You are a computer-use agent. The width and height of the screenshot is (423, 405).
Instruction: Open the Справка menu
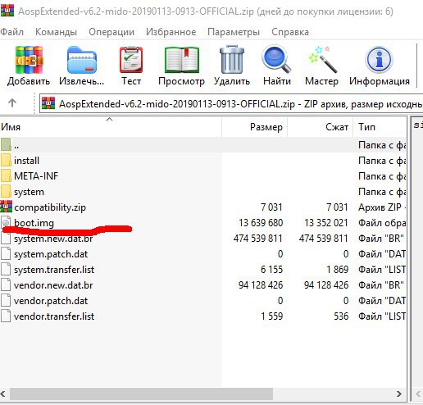pos(290,32)
